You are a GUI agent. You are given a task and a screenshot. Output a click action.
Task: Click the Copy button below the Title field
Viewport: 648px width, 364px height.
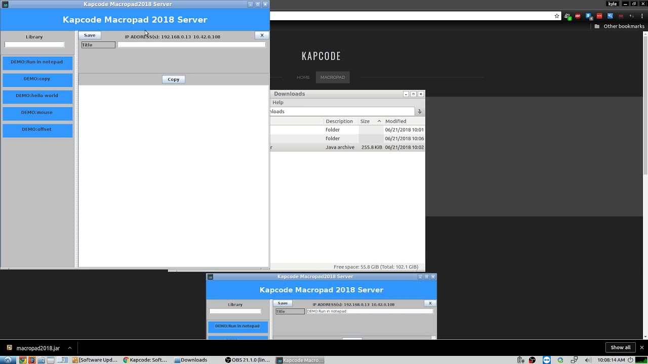tap(173, 79)
